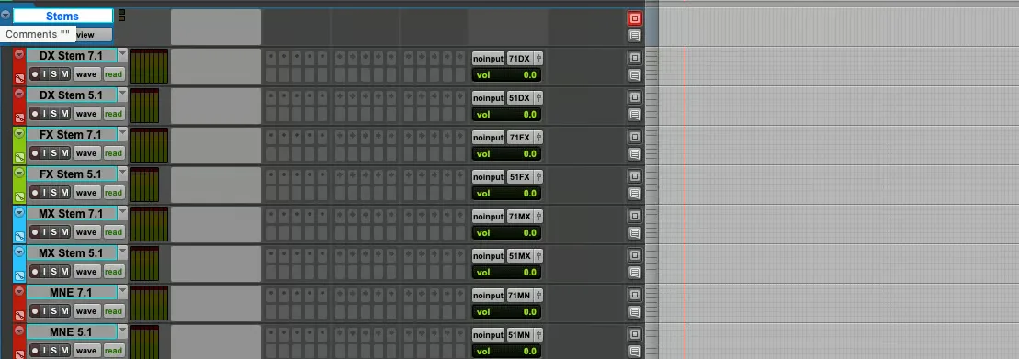
Task: Open the noinput selector on MX Stem 7.1
Action: (488, 216)
